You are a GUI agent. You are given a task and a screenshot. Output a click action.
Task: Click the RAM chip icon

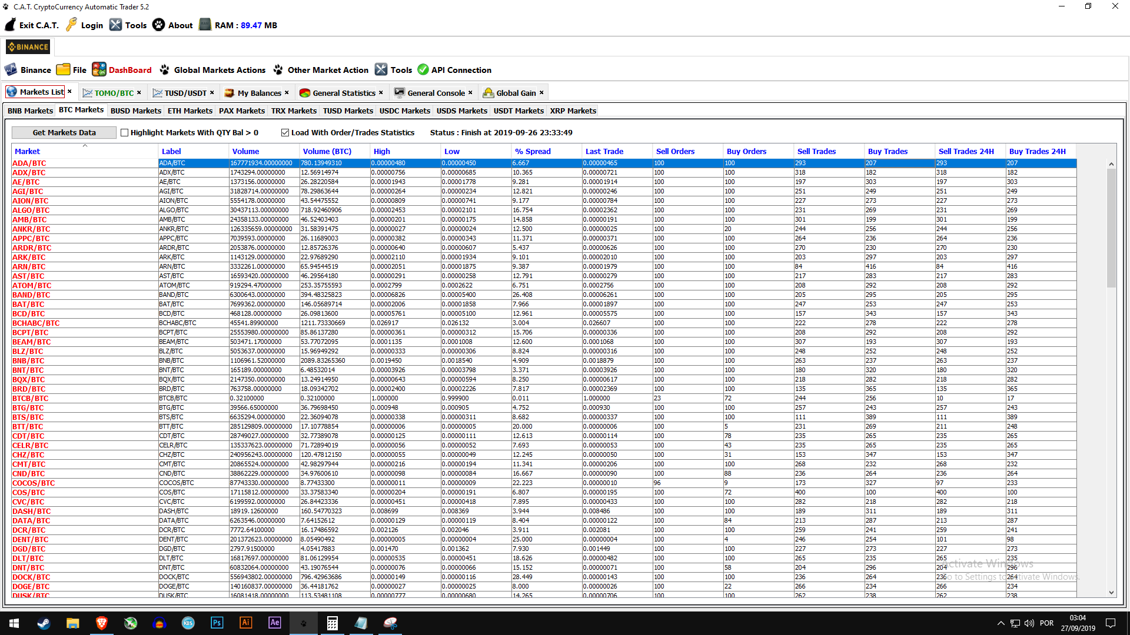(x=205, y=25)
